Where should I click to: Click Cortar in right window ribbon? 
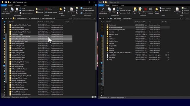(x=120, y=8)
